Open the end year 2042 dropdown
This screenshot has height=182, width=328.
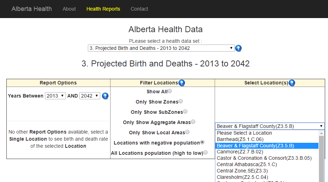[90, 96]
